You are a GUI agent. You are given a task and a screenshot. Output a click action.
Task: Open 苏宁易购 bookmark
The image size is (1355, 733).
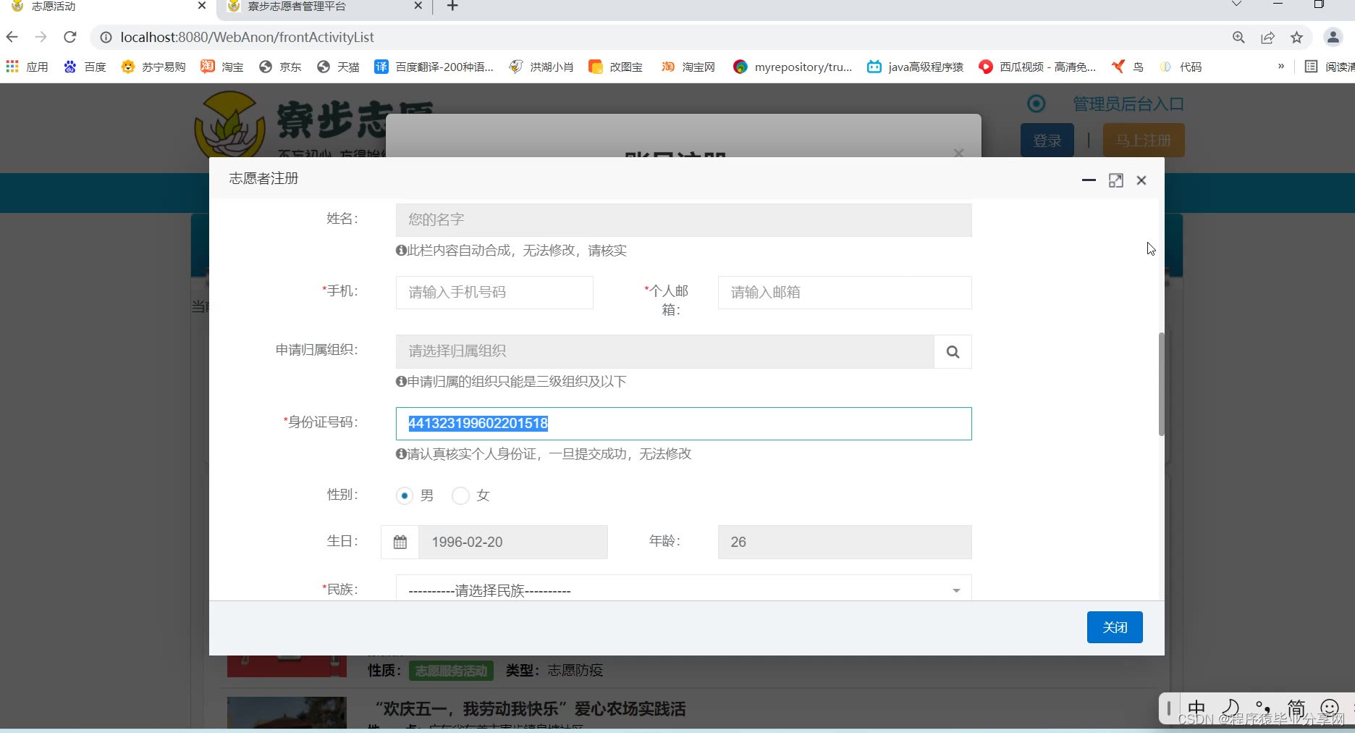pos(153,67)
